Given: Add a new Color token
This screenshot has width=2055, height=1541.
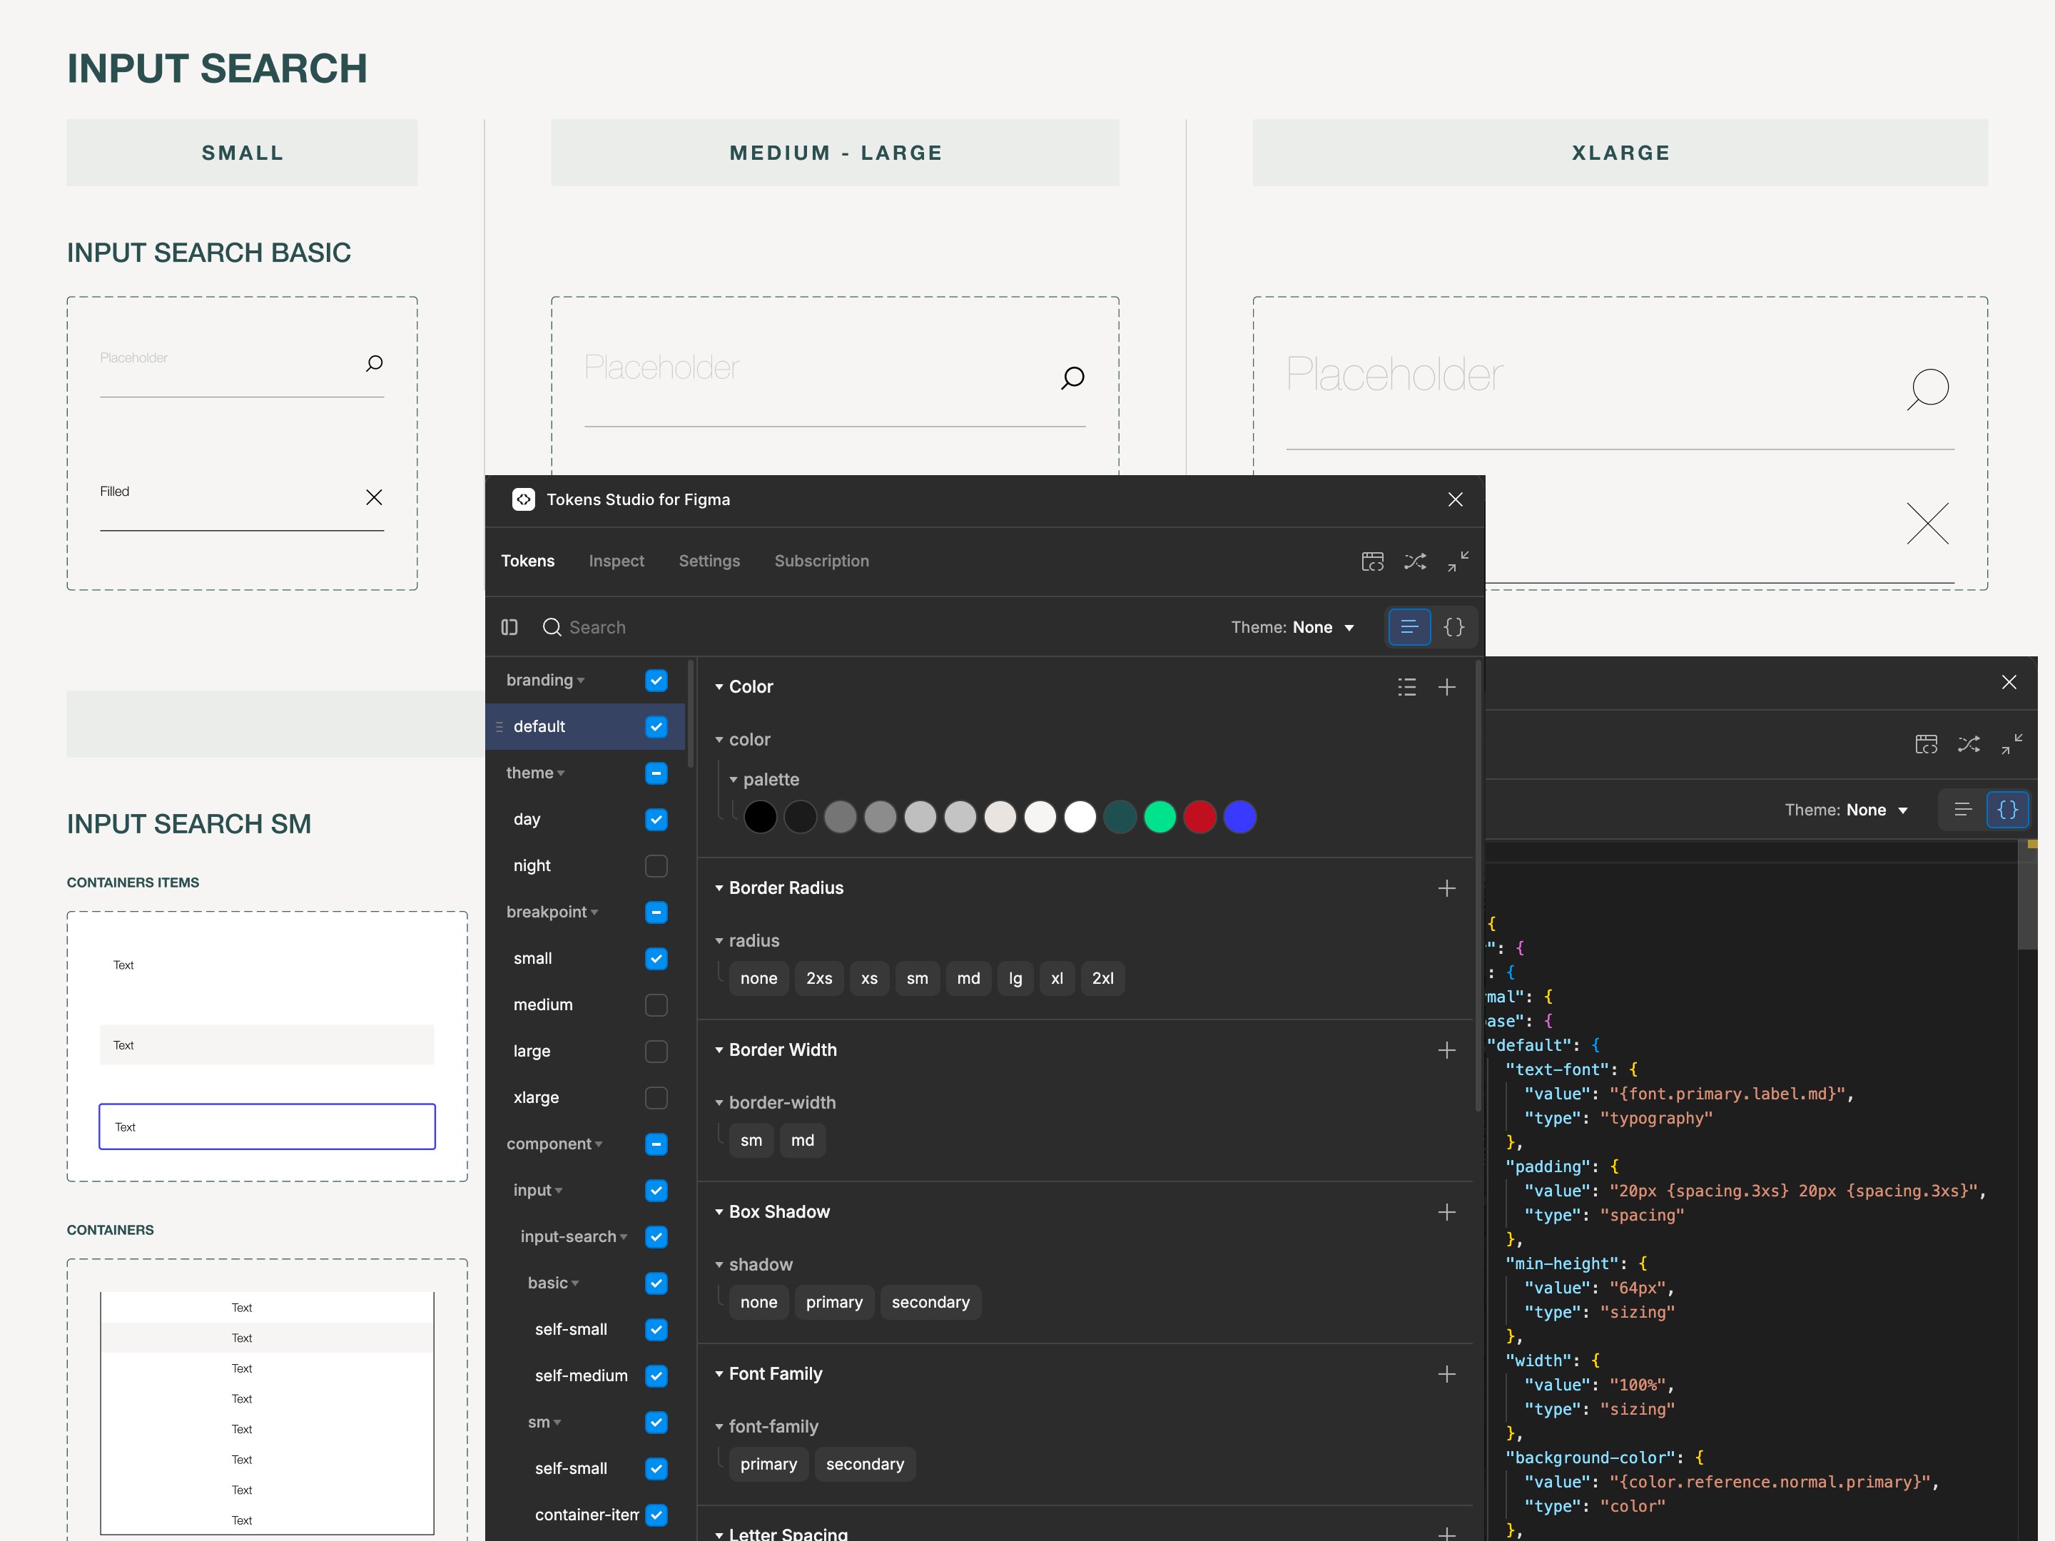Looking at the screenshot, I should 1446,686.
